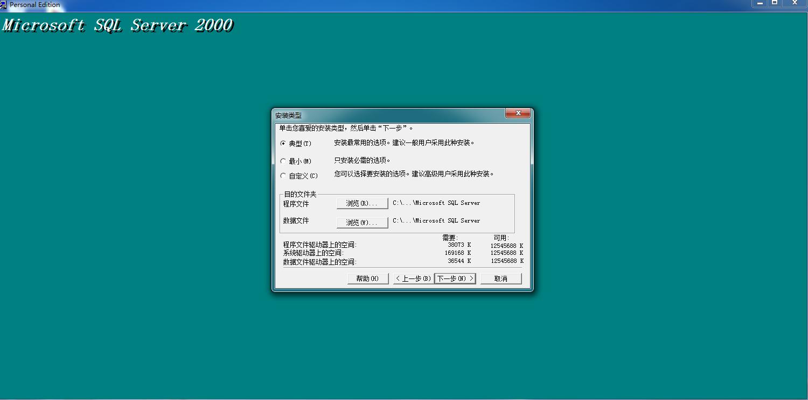Click the Personal Edition icon in title bar
The image size is (808, 400).
[x=4, y=4]
